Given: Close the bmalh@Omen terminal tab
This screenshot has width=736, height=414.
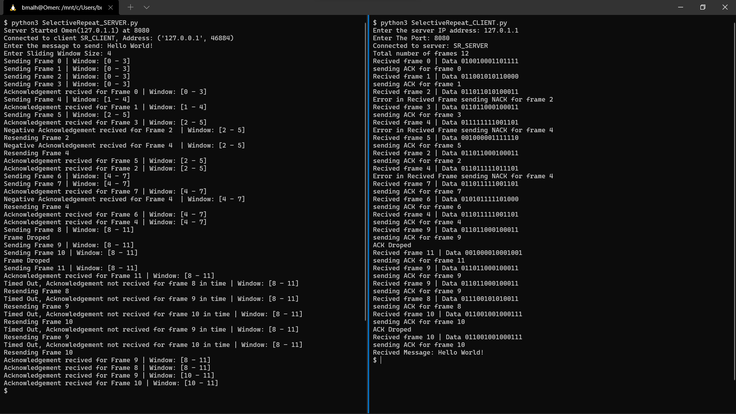Looking at the screenshot, I should pyautogui.click(x=111, y=7).
